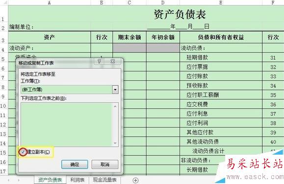Click the 资产 header cell
Screen dimensions: 284x184
49,37
